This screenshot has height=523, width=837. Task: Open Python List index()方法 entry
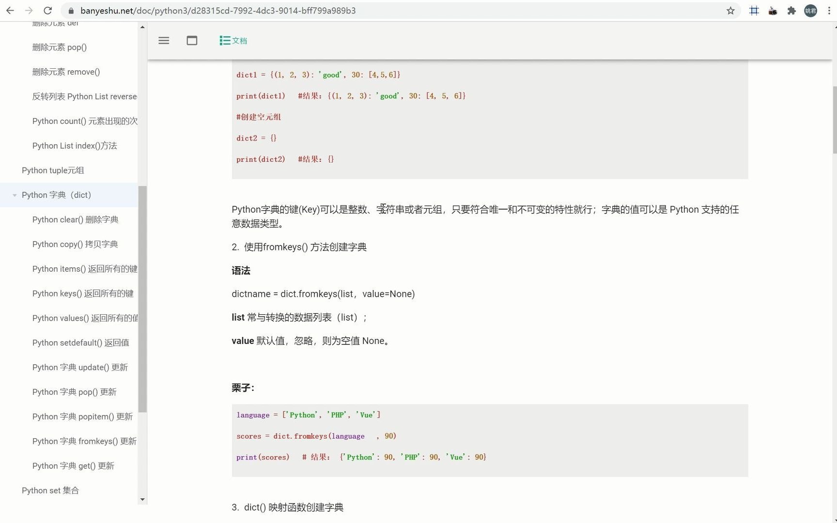(75, 146)
